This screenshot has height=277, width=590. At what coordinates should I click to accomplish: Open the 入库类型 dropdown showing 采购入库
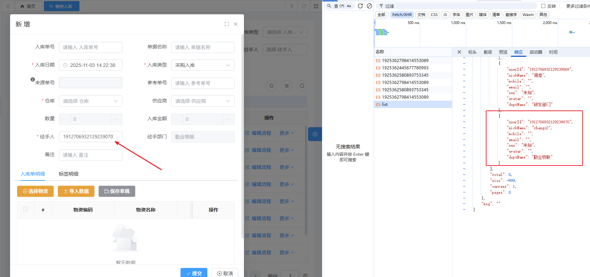[202, 65]
